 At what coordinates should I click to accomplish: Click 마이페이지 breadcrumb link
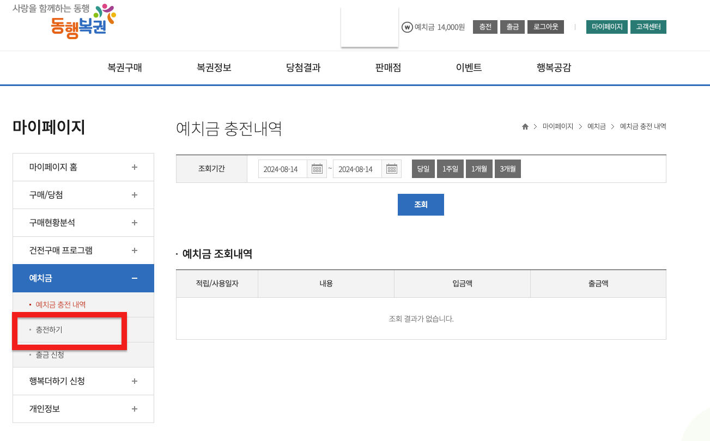(x=558, y=126)
